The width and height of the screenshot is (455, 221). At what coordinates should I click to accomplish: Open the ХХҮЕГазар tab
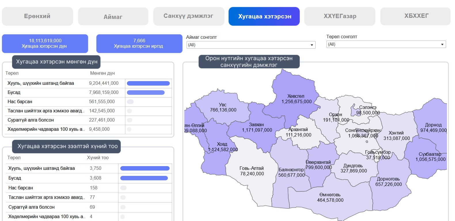click(340, 16)
